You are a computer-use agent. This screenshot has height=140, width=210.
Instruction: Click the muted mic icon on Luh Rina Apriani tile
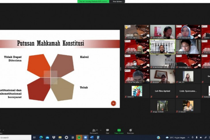[151, 97]
